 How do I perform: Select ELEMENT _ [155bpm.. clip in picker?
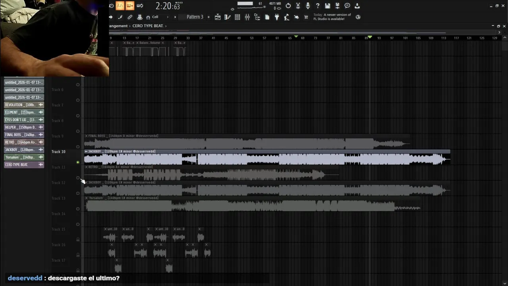click(24, 112)
